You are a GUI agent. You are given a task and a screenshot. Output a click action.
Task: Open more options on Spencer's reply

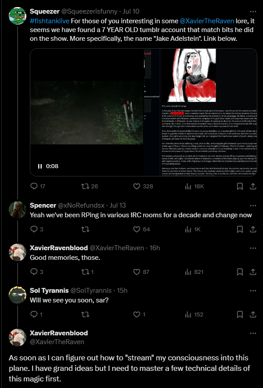point(253,205)
